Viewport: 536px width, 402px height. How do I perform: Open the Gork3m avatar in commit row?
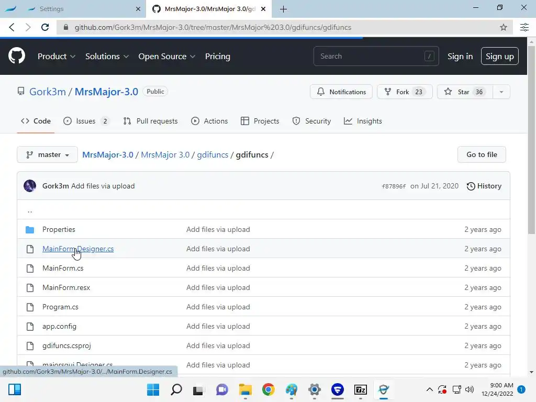(30, 186)
